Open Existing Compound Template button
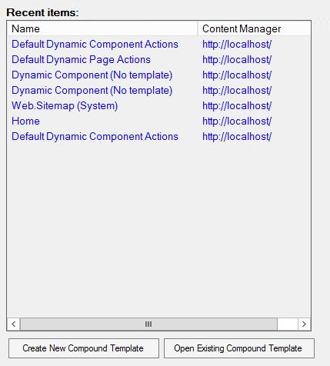This screenshot has height=366, width=330. [x=239, y=348]
